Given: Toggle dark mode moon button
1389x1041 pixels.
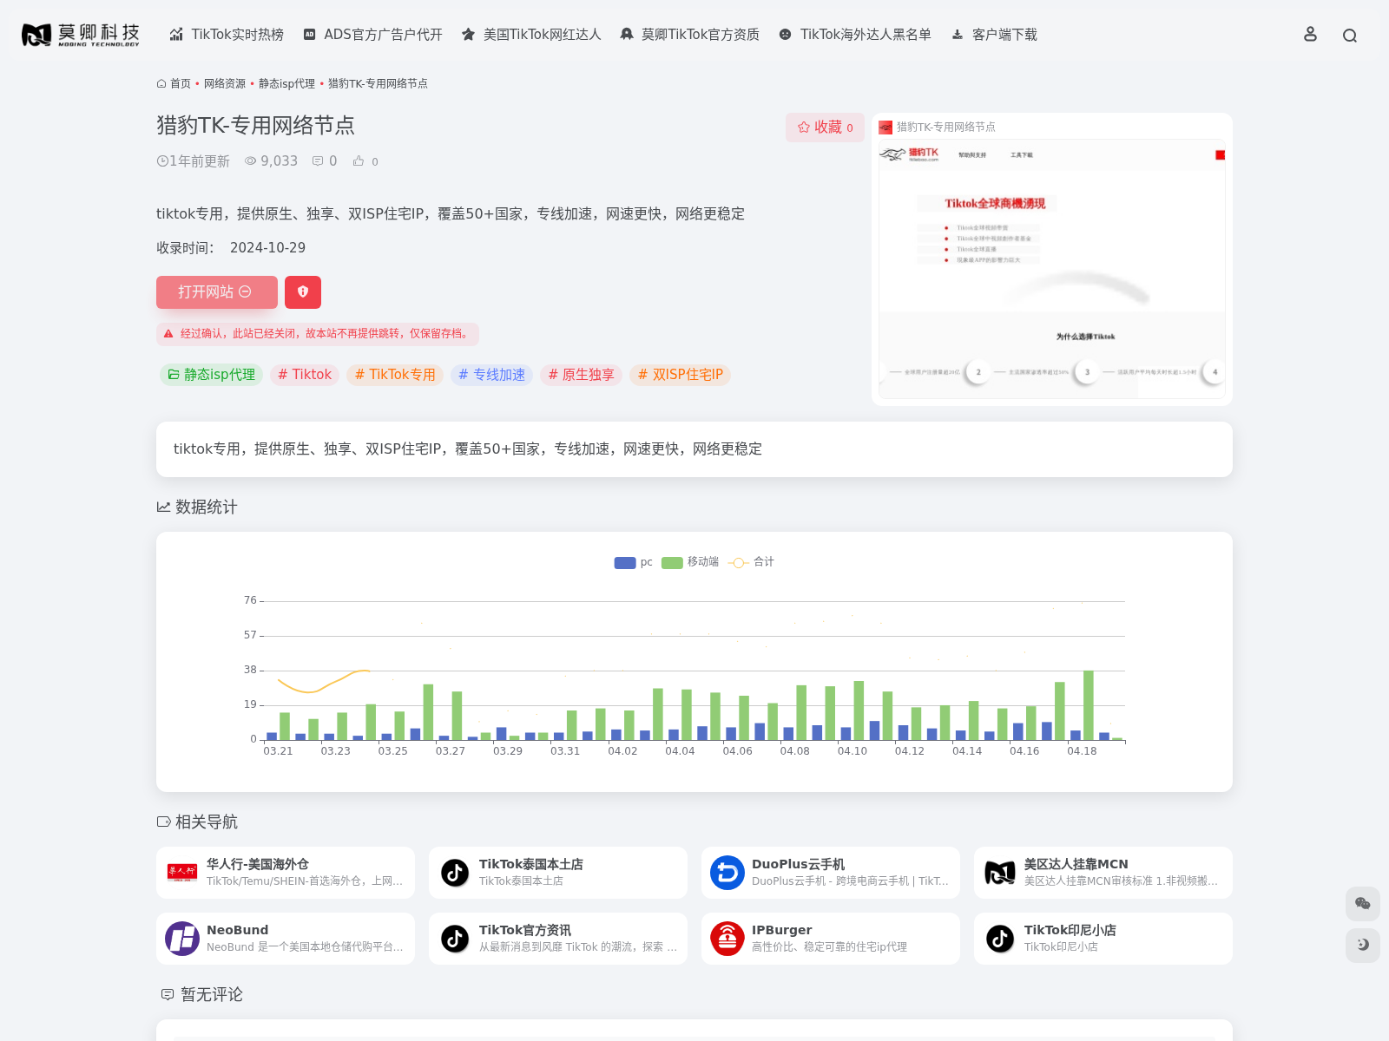Looking at the screenshot, I should point(1362,945).
